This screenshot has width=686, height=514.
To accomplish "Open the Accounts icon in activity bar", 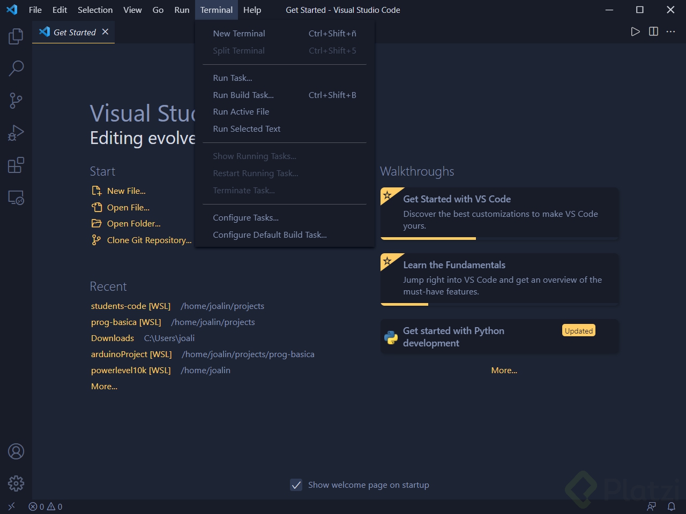I will pos(16,451).
